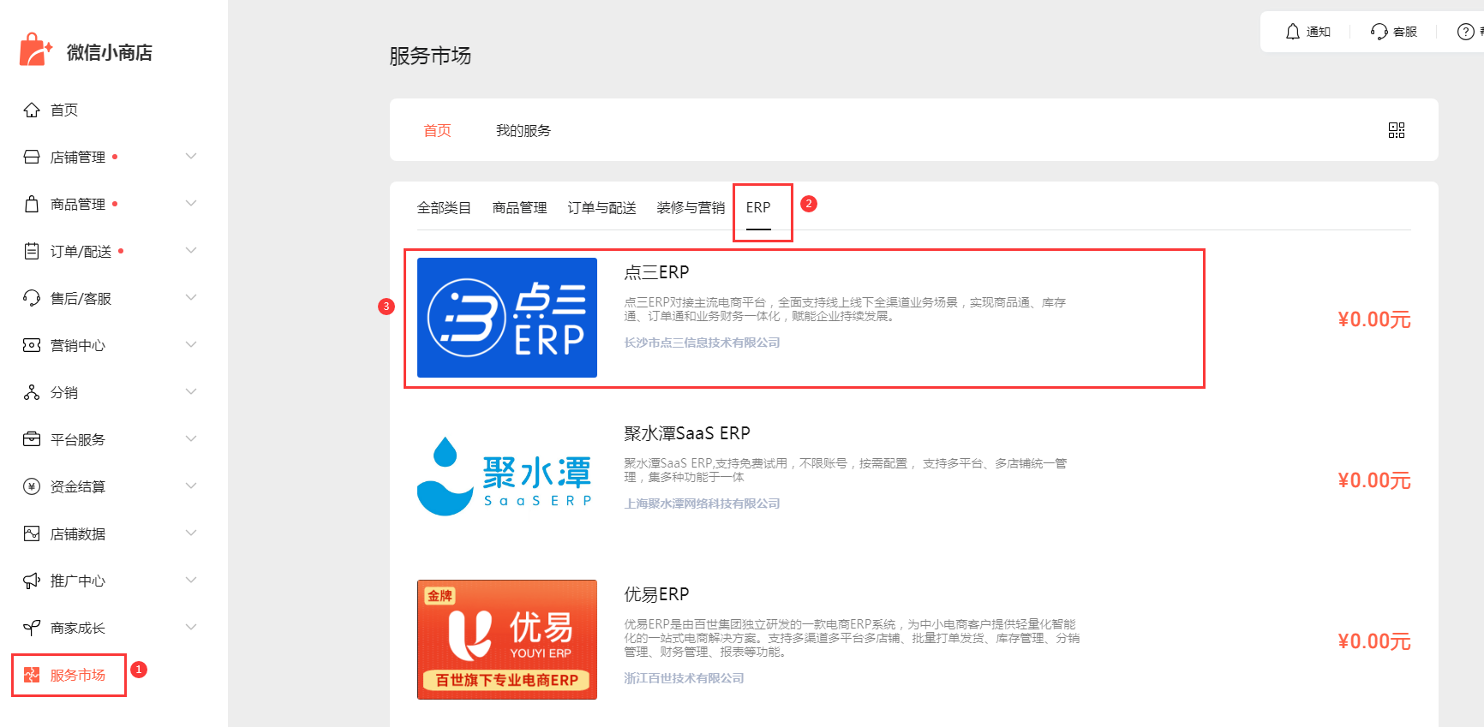Expand the 商家成长 menu chevron
1484x727 pixels.
pyautogui.click(x=191, y=627)
